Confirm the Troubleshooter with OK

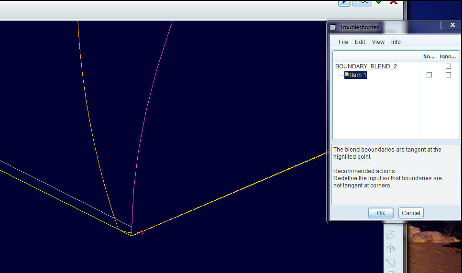pos(381,213)
